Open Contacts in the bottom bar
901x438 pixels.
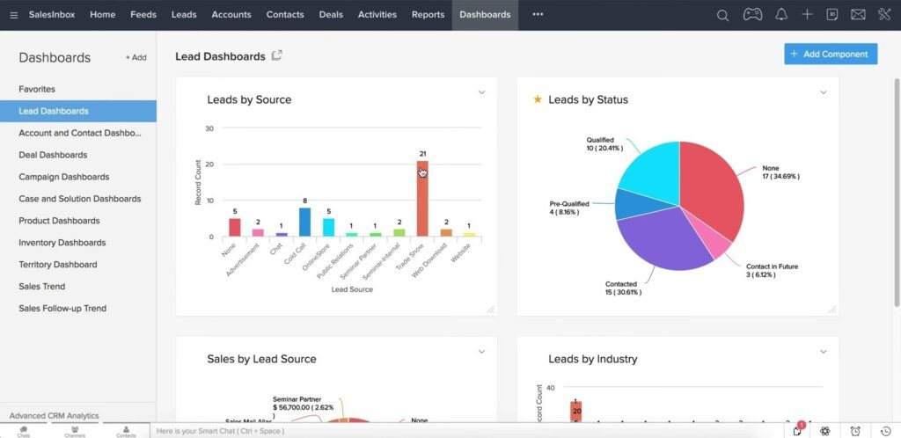coord(126,431)
